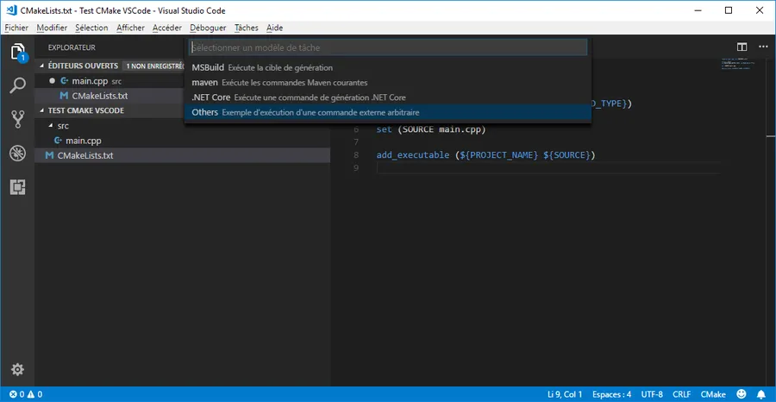The image size is (776, 402).
Task: Click the errors and warnings status indicator
Action: (x=26, y=394)
